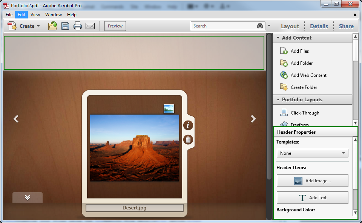Open the Create dropdown menu
The height and width of the screenshot is (223, 362).
(x=24, y=26)
